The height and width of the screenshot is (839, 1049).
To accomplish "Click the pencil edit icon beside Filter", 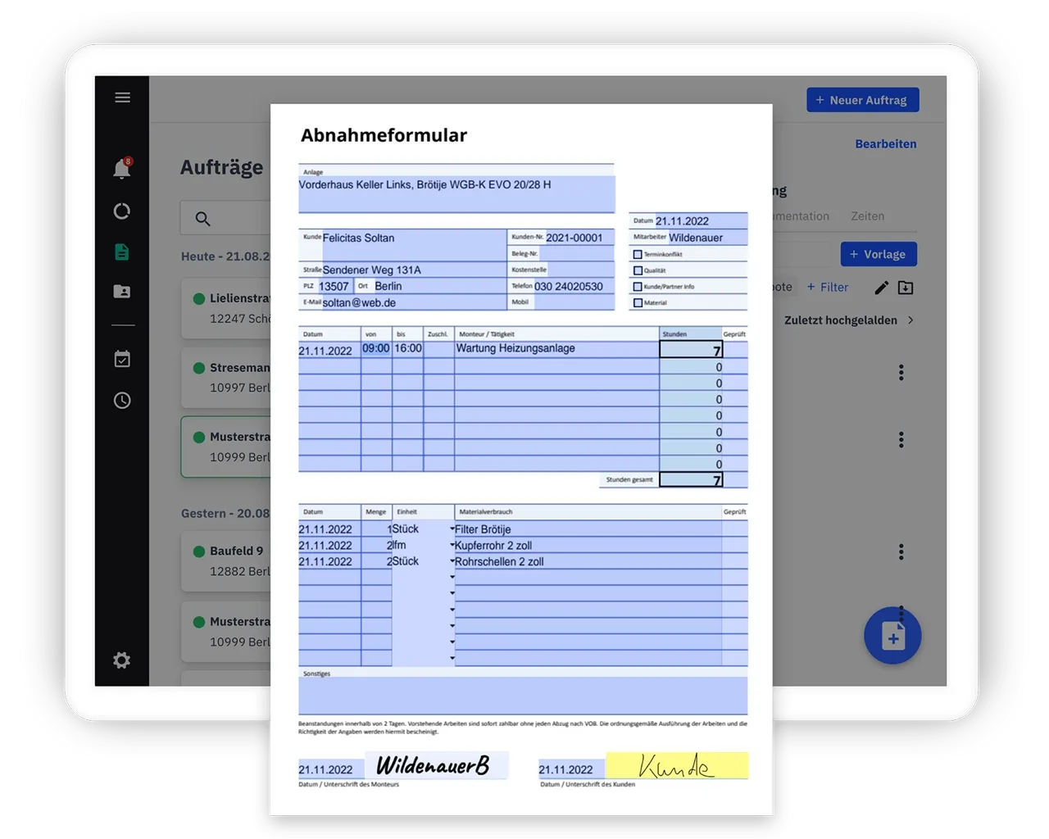I will point(881,288).
